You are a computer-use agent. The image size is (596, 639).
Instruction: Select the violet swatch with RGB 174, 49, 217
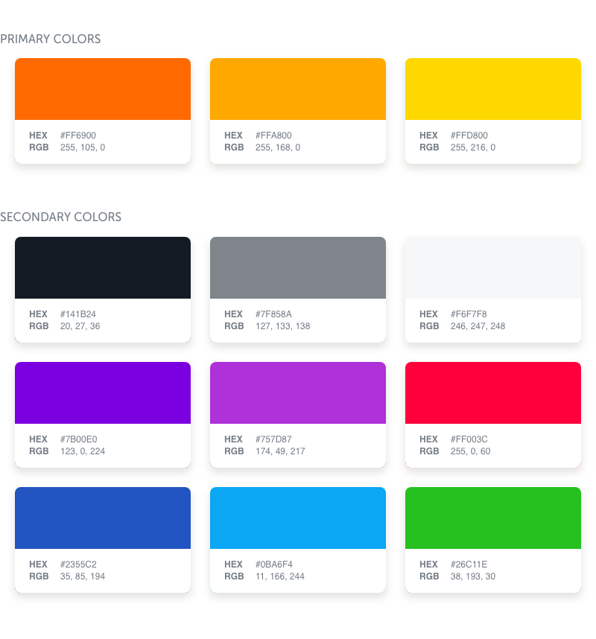pos(298,392)
